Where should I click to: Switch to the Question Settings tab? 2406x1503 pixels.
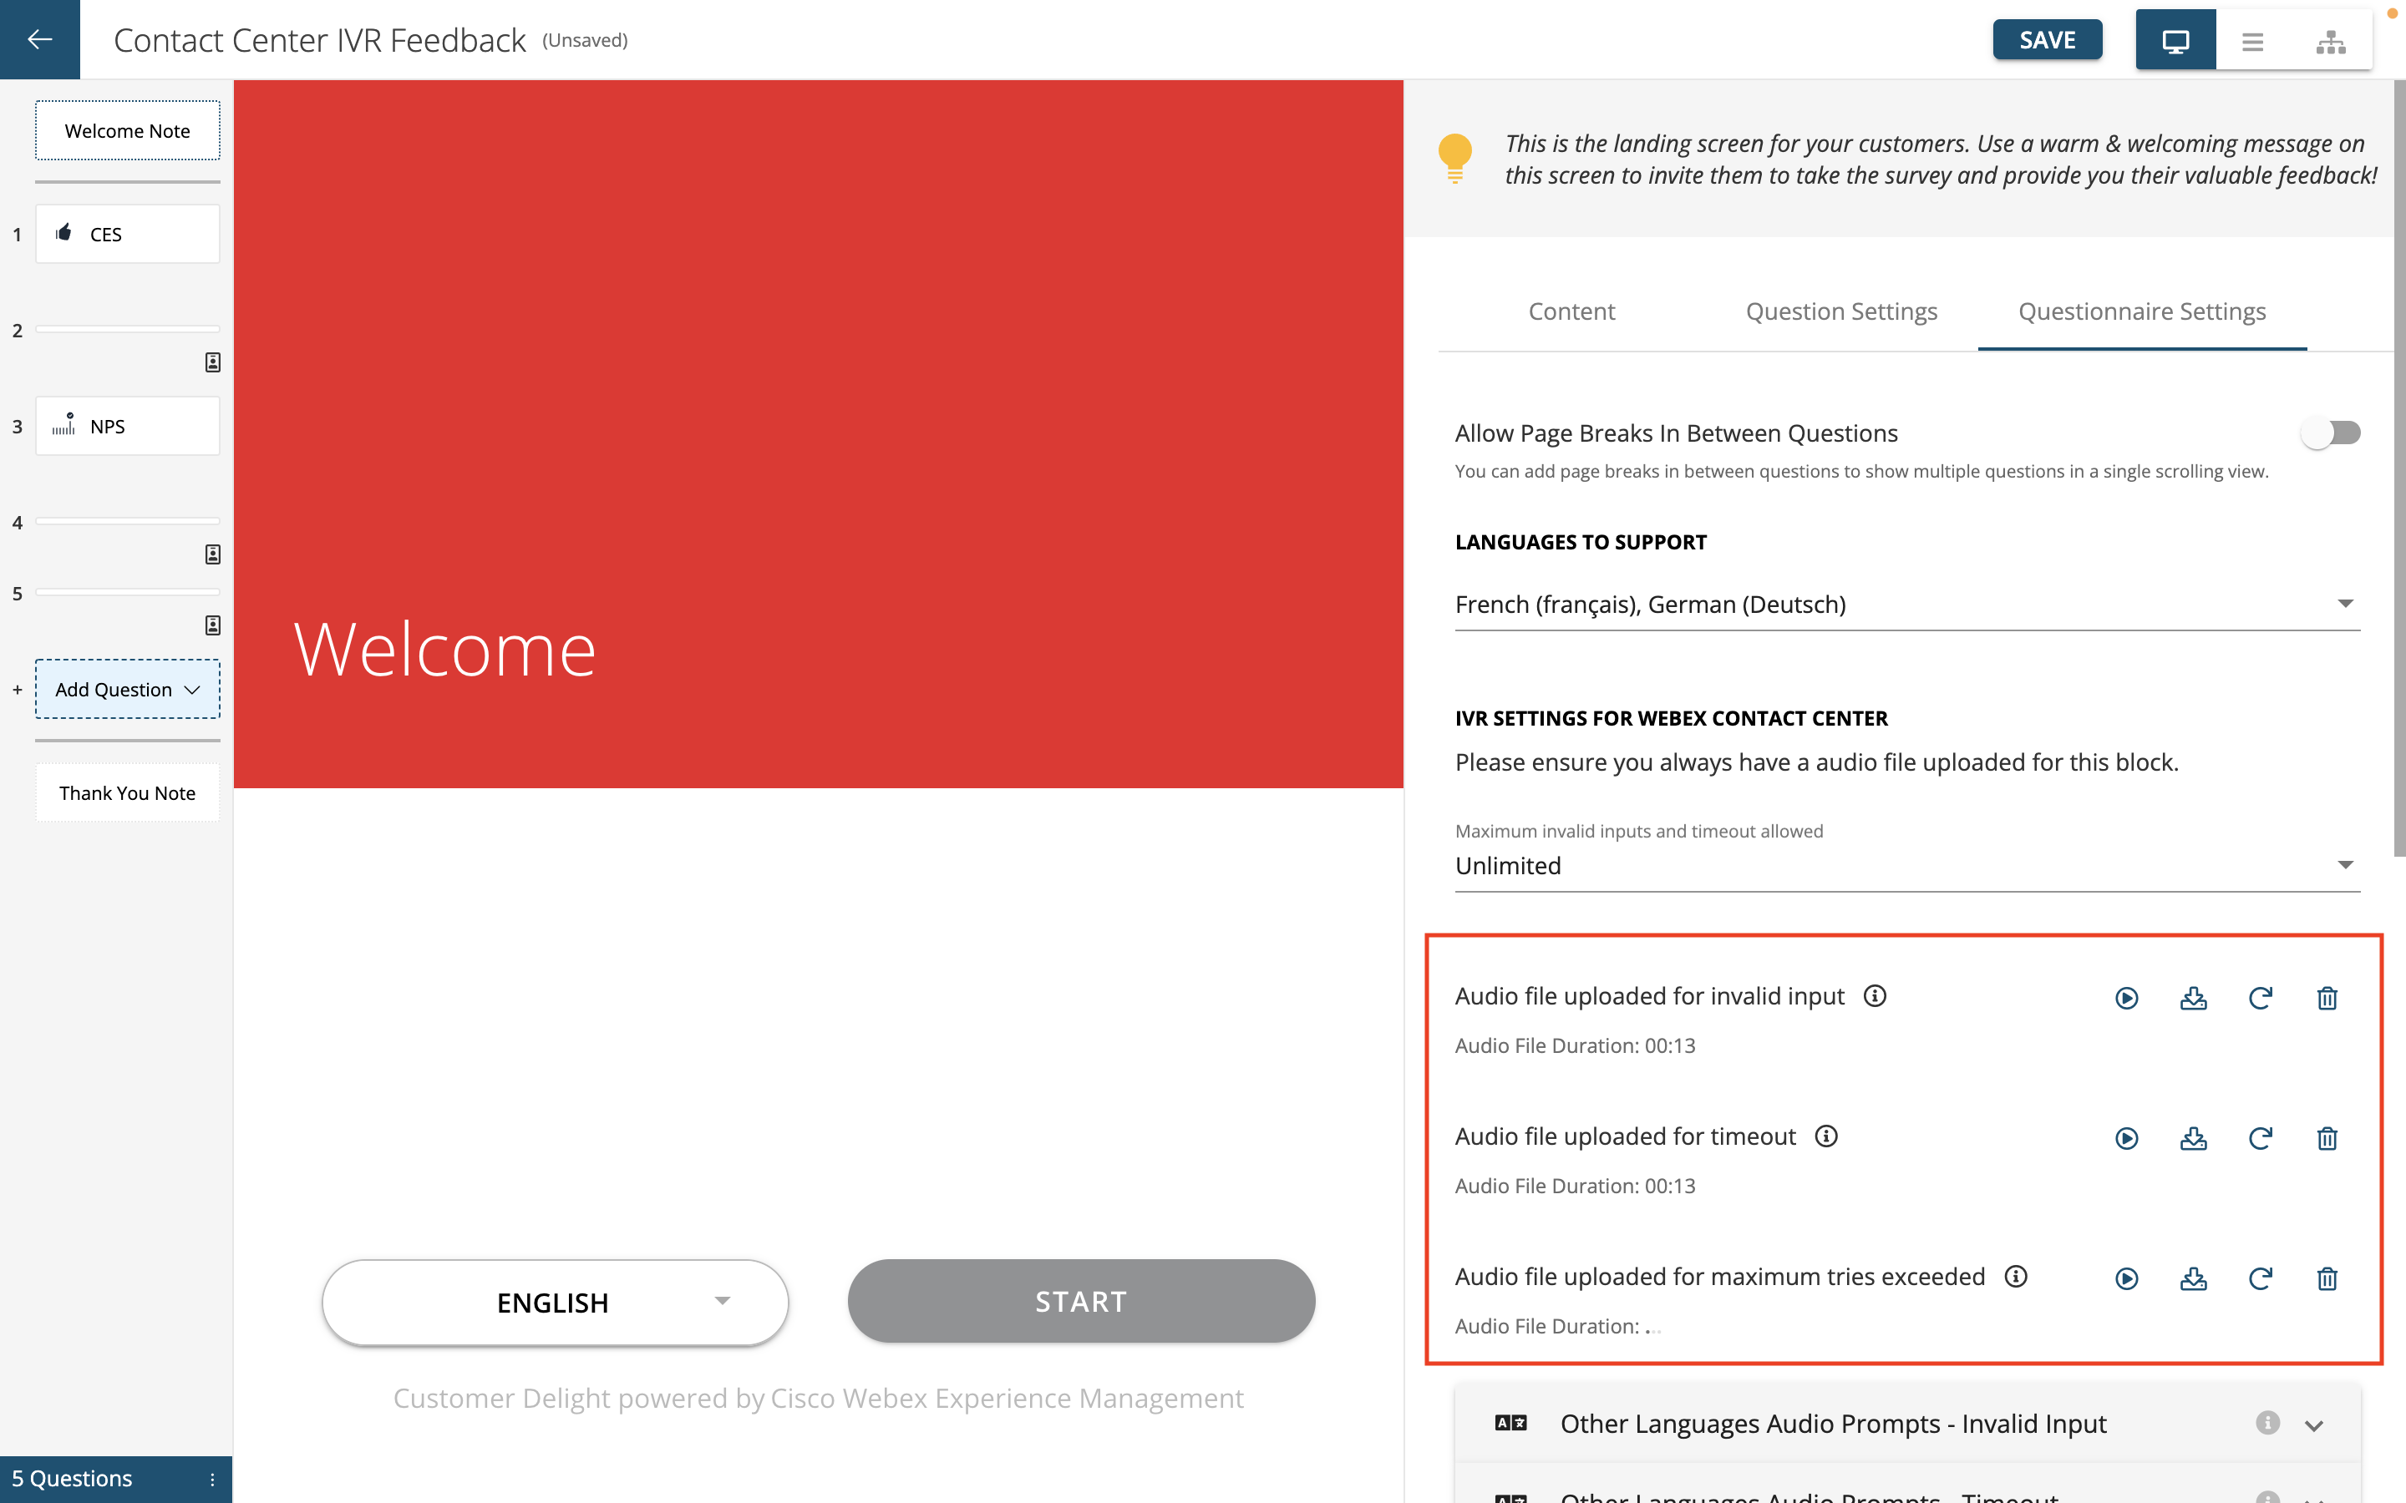tap(1841, 311)
